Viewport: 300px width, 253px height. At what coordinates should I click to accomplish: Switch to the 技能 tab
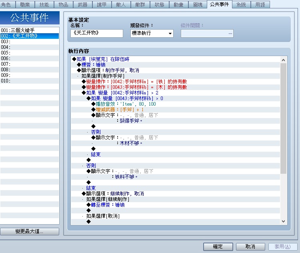pos(44,4)
